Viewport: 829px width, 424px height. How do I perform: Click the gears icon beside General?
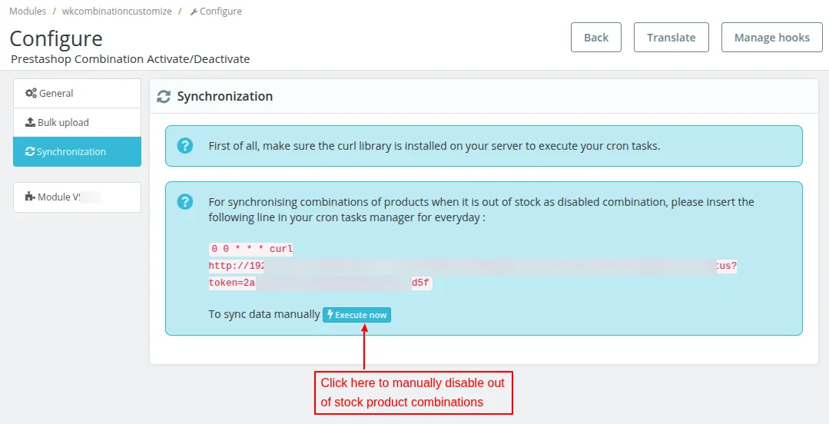click(x=31, y=94)
